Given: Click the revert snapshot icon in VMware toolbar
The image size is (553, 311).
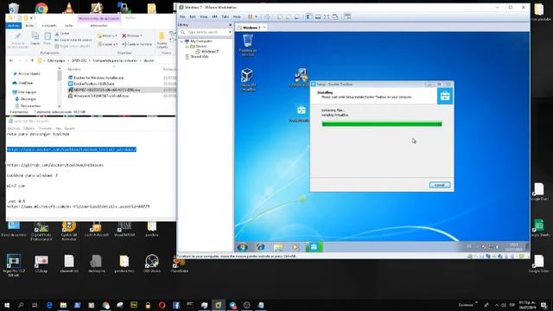Looking at the screenshot, I should [x=288, y=16].
